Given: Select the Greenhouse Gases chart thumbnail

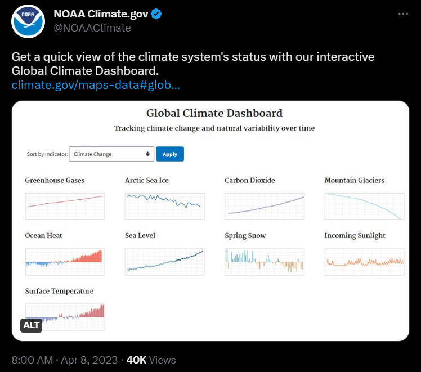Looking at the screenshot, I should point(65,207).
